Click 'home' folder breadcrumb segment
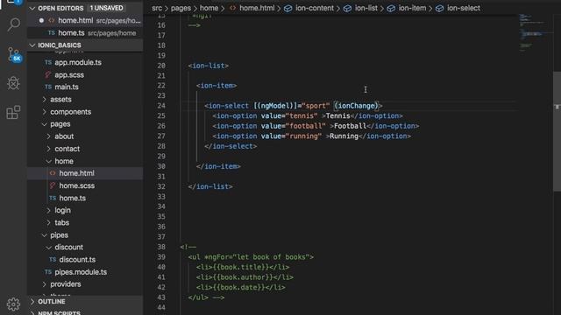561x315 pixels. click(209, 8)
